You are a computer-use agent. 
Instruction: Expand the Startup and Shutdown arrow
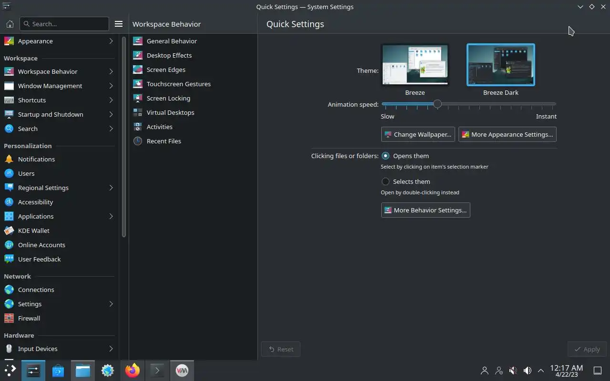(x=111, y=114)
